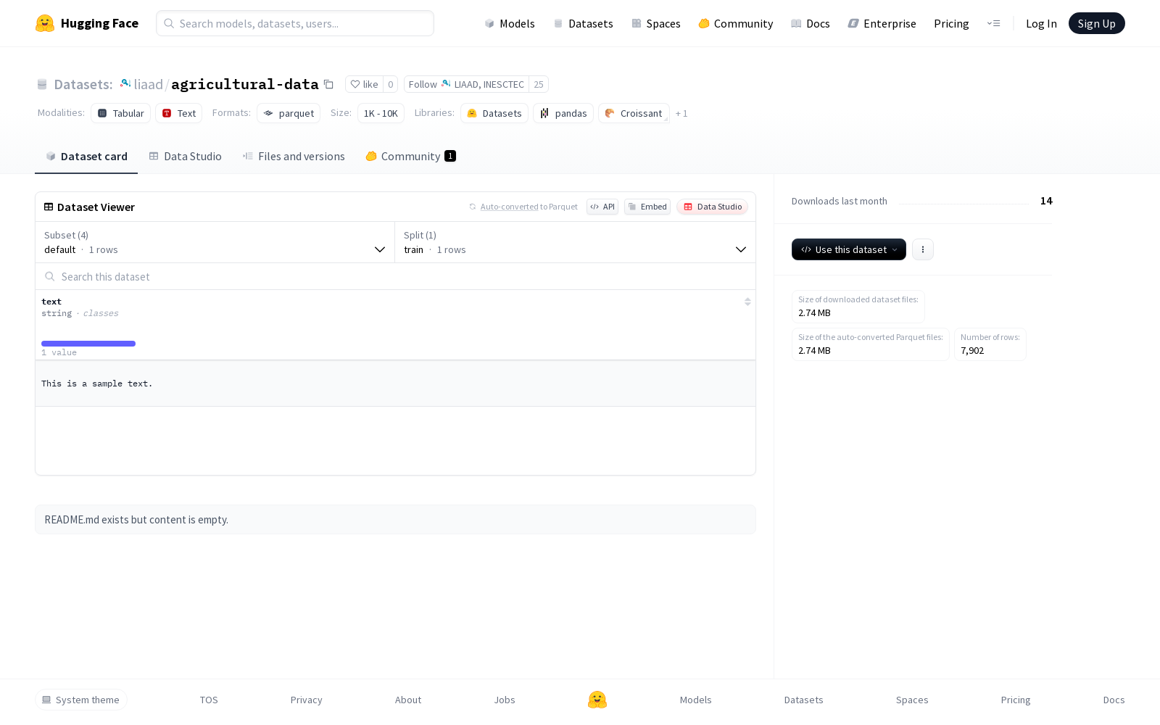Click the followers count 25

pyautogui.click(x=539, y=84)
